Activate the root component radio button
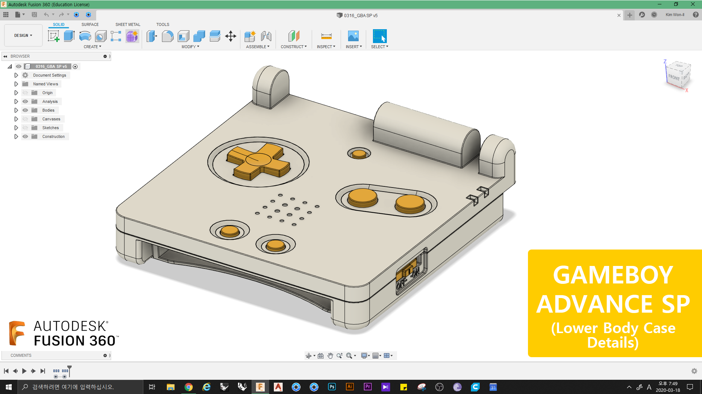702x394 pixels. (x=75, y=66)
